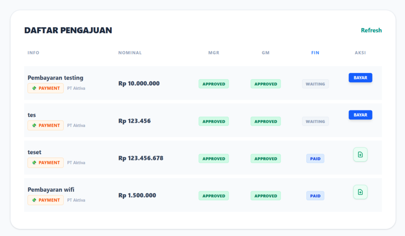405x236 pixels.
Task: Open document icon in teset row
Action: pos(360,155)
